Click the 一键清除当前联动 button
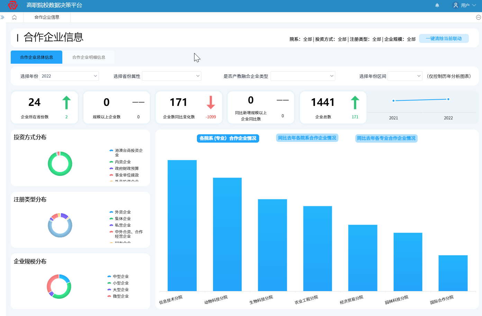 (444, 39)
